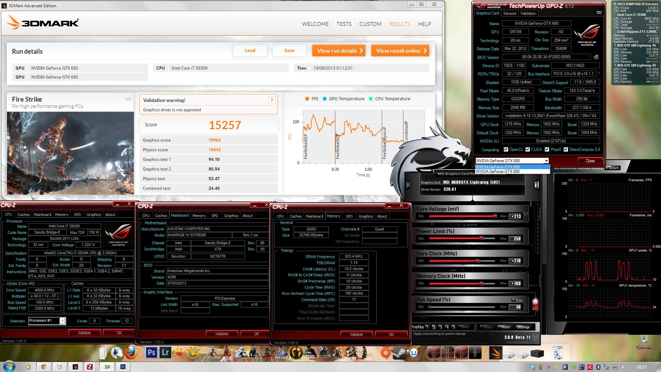Click View result online button

(400, 51)
